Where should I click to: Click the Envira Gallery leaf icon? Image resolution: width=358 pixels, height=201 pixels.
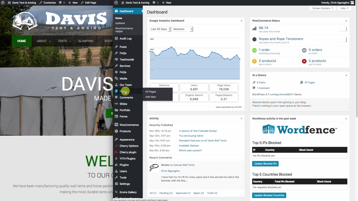click(116, 192)
